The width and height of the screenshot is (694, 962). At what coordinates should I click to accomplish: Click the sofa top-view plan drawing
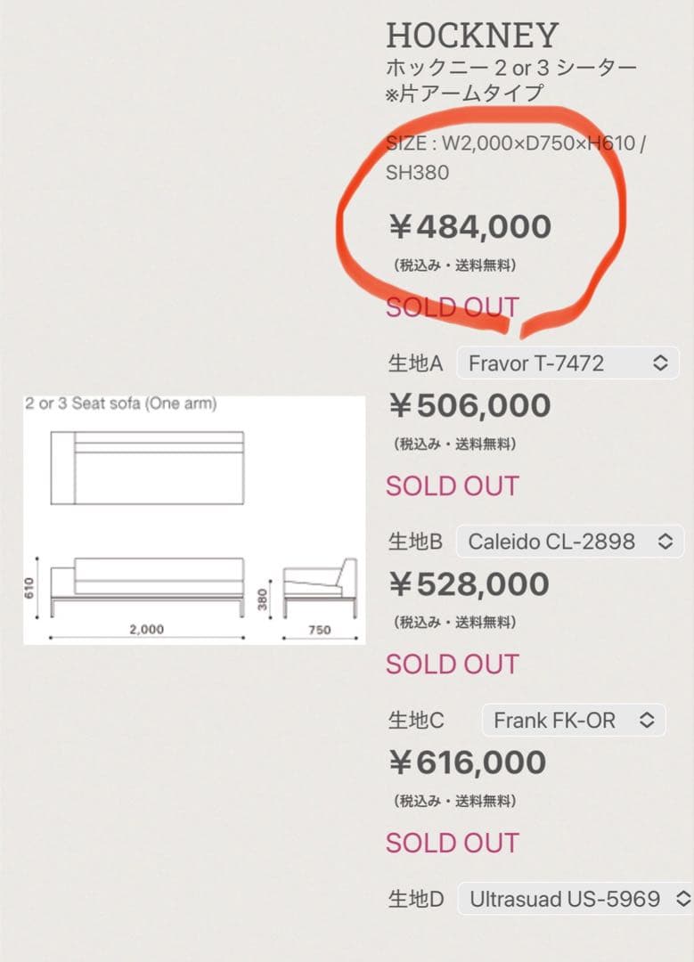point(147,468)
